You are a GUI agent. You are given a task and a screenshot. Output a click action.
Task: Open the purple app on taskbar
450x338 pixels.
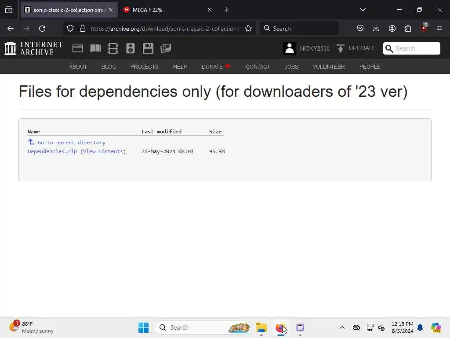pos(300,327)
